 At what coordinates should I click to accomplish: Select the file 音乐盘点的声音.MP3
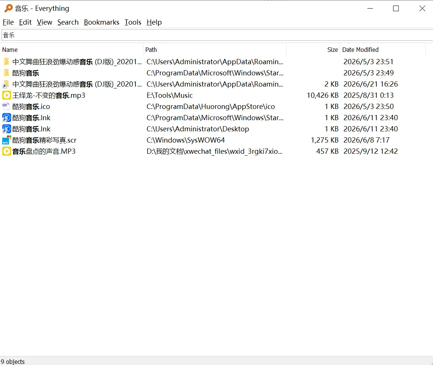(44, 152)
